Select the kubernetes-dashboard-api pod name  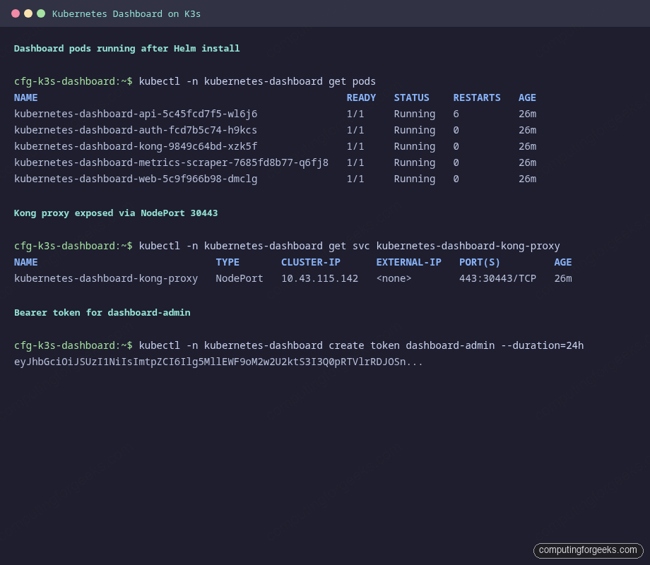click(x=136, y=114)
